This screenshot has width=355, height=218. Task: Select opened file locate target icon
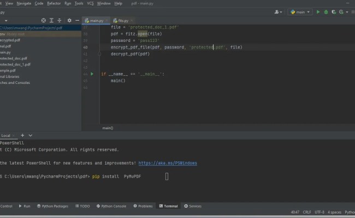pos(44,21)
